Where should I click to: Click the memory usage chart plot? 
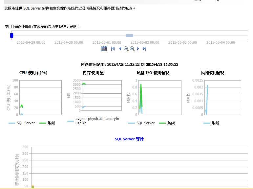coord(102,95)
